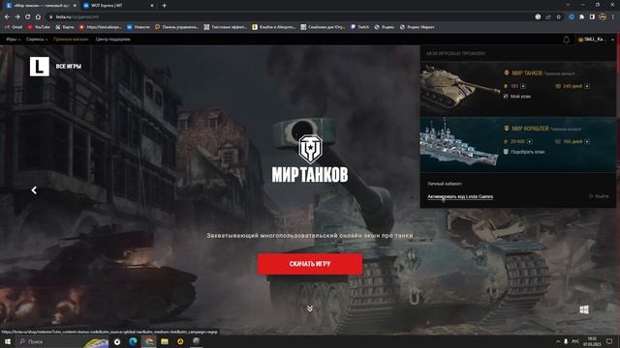Bookmark this page with star icon

click(x=559, y=17)
